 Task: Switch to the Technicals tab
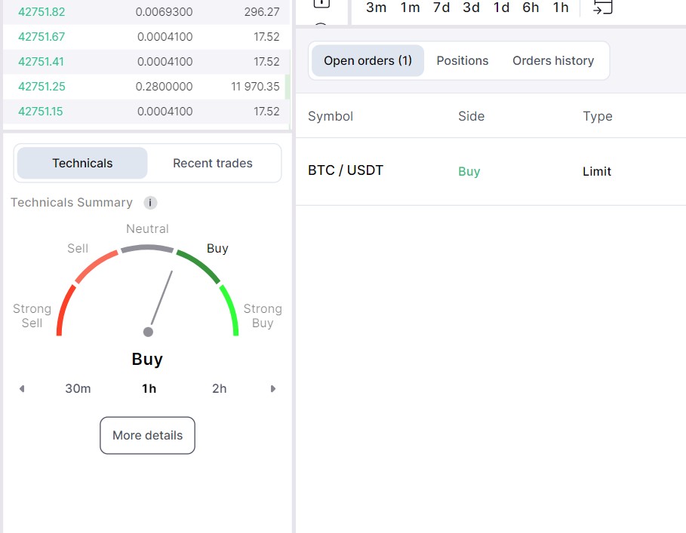pyautogui.click(x=82, y=163)
